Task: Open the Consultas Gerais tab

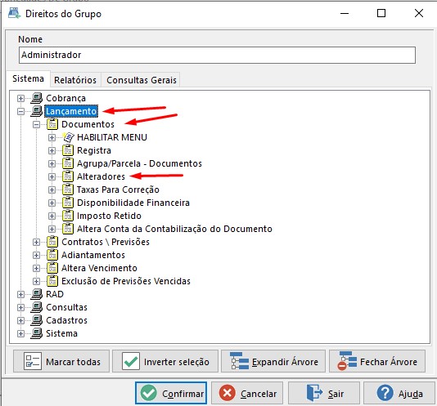Action: pyautogui.click(x=142, y=80)
